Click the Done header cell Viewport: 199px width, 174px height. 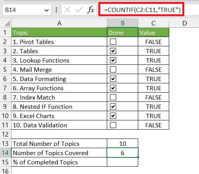122,32
